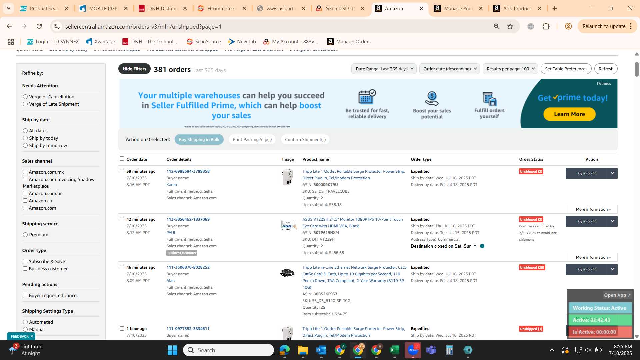Open the browser extensions puzzle icon

(546, 26)
